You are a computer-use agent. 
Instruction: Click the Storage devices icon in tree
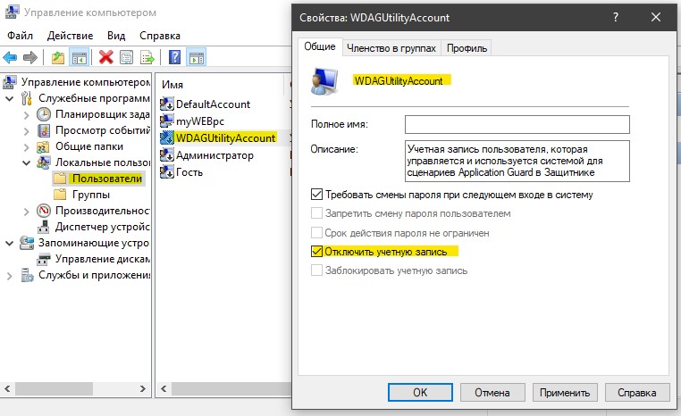click(27, 243)
